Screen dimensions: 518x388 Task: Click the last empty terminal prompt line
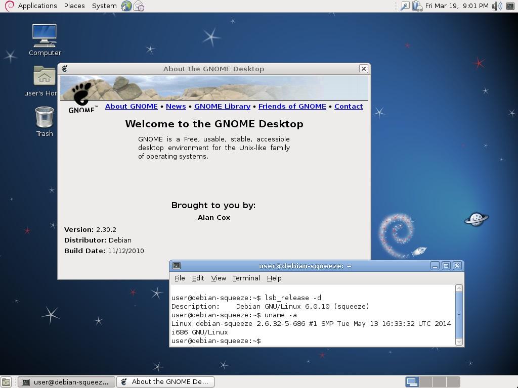tap(216, 341)
